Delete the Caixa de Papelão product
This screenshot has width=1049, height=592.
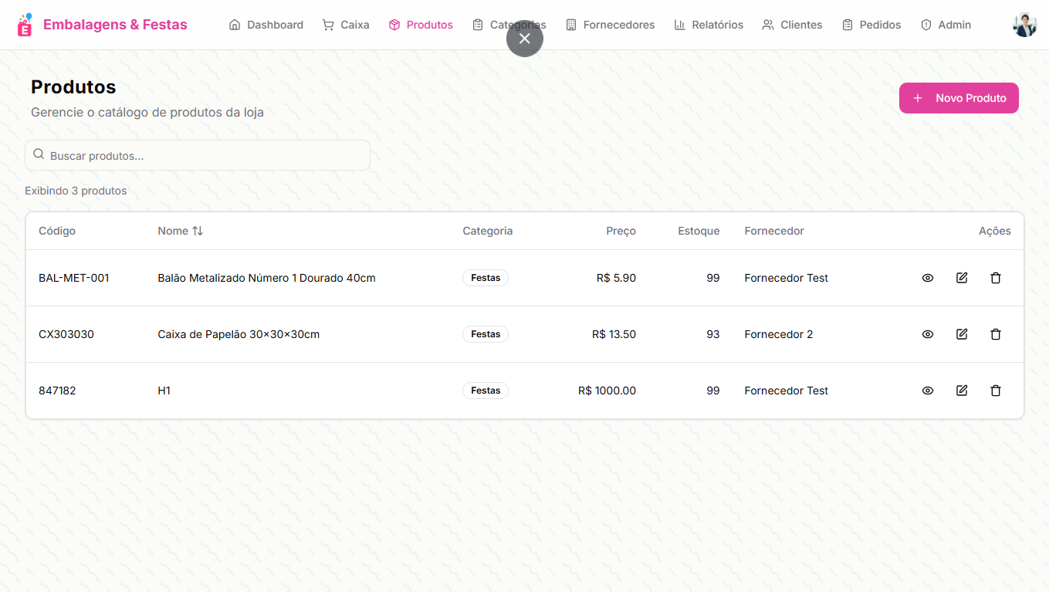[996, 334]
